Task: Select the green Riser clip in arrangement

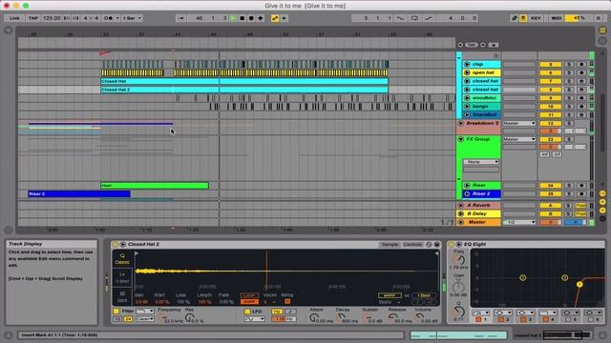Action: click(155, 186)
